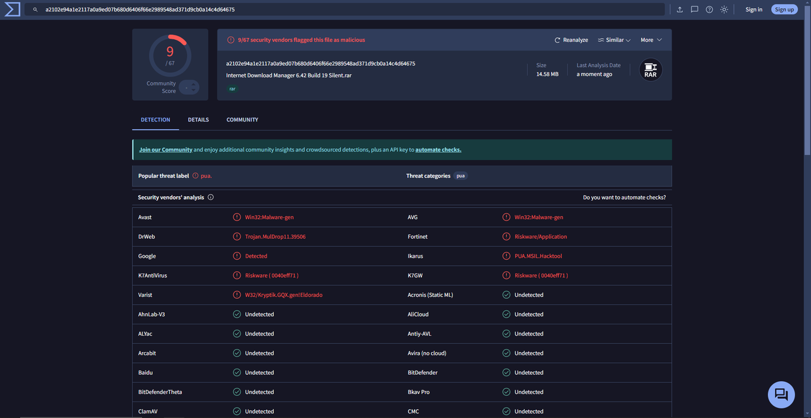This screenshot has height=418, width=811.
Task: Click the Avira (no cloud) vendor name
Action: coord(427,353)
